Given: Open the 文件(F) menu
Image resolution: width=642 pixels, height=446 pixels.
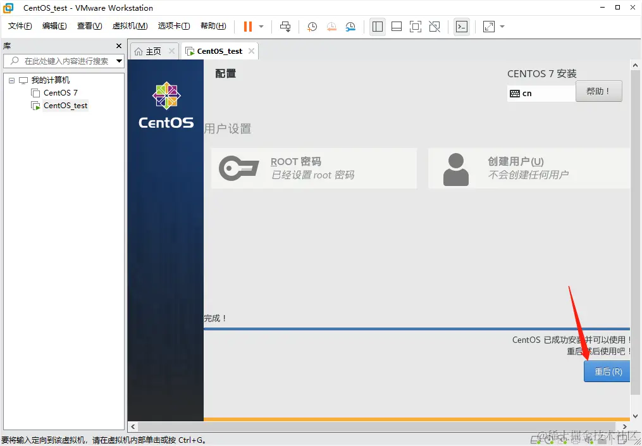Looking at the screenshot, I should tap(20, 26).
